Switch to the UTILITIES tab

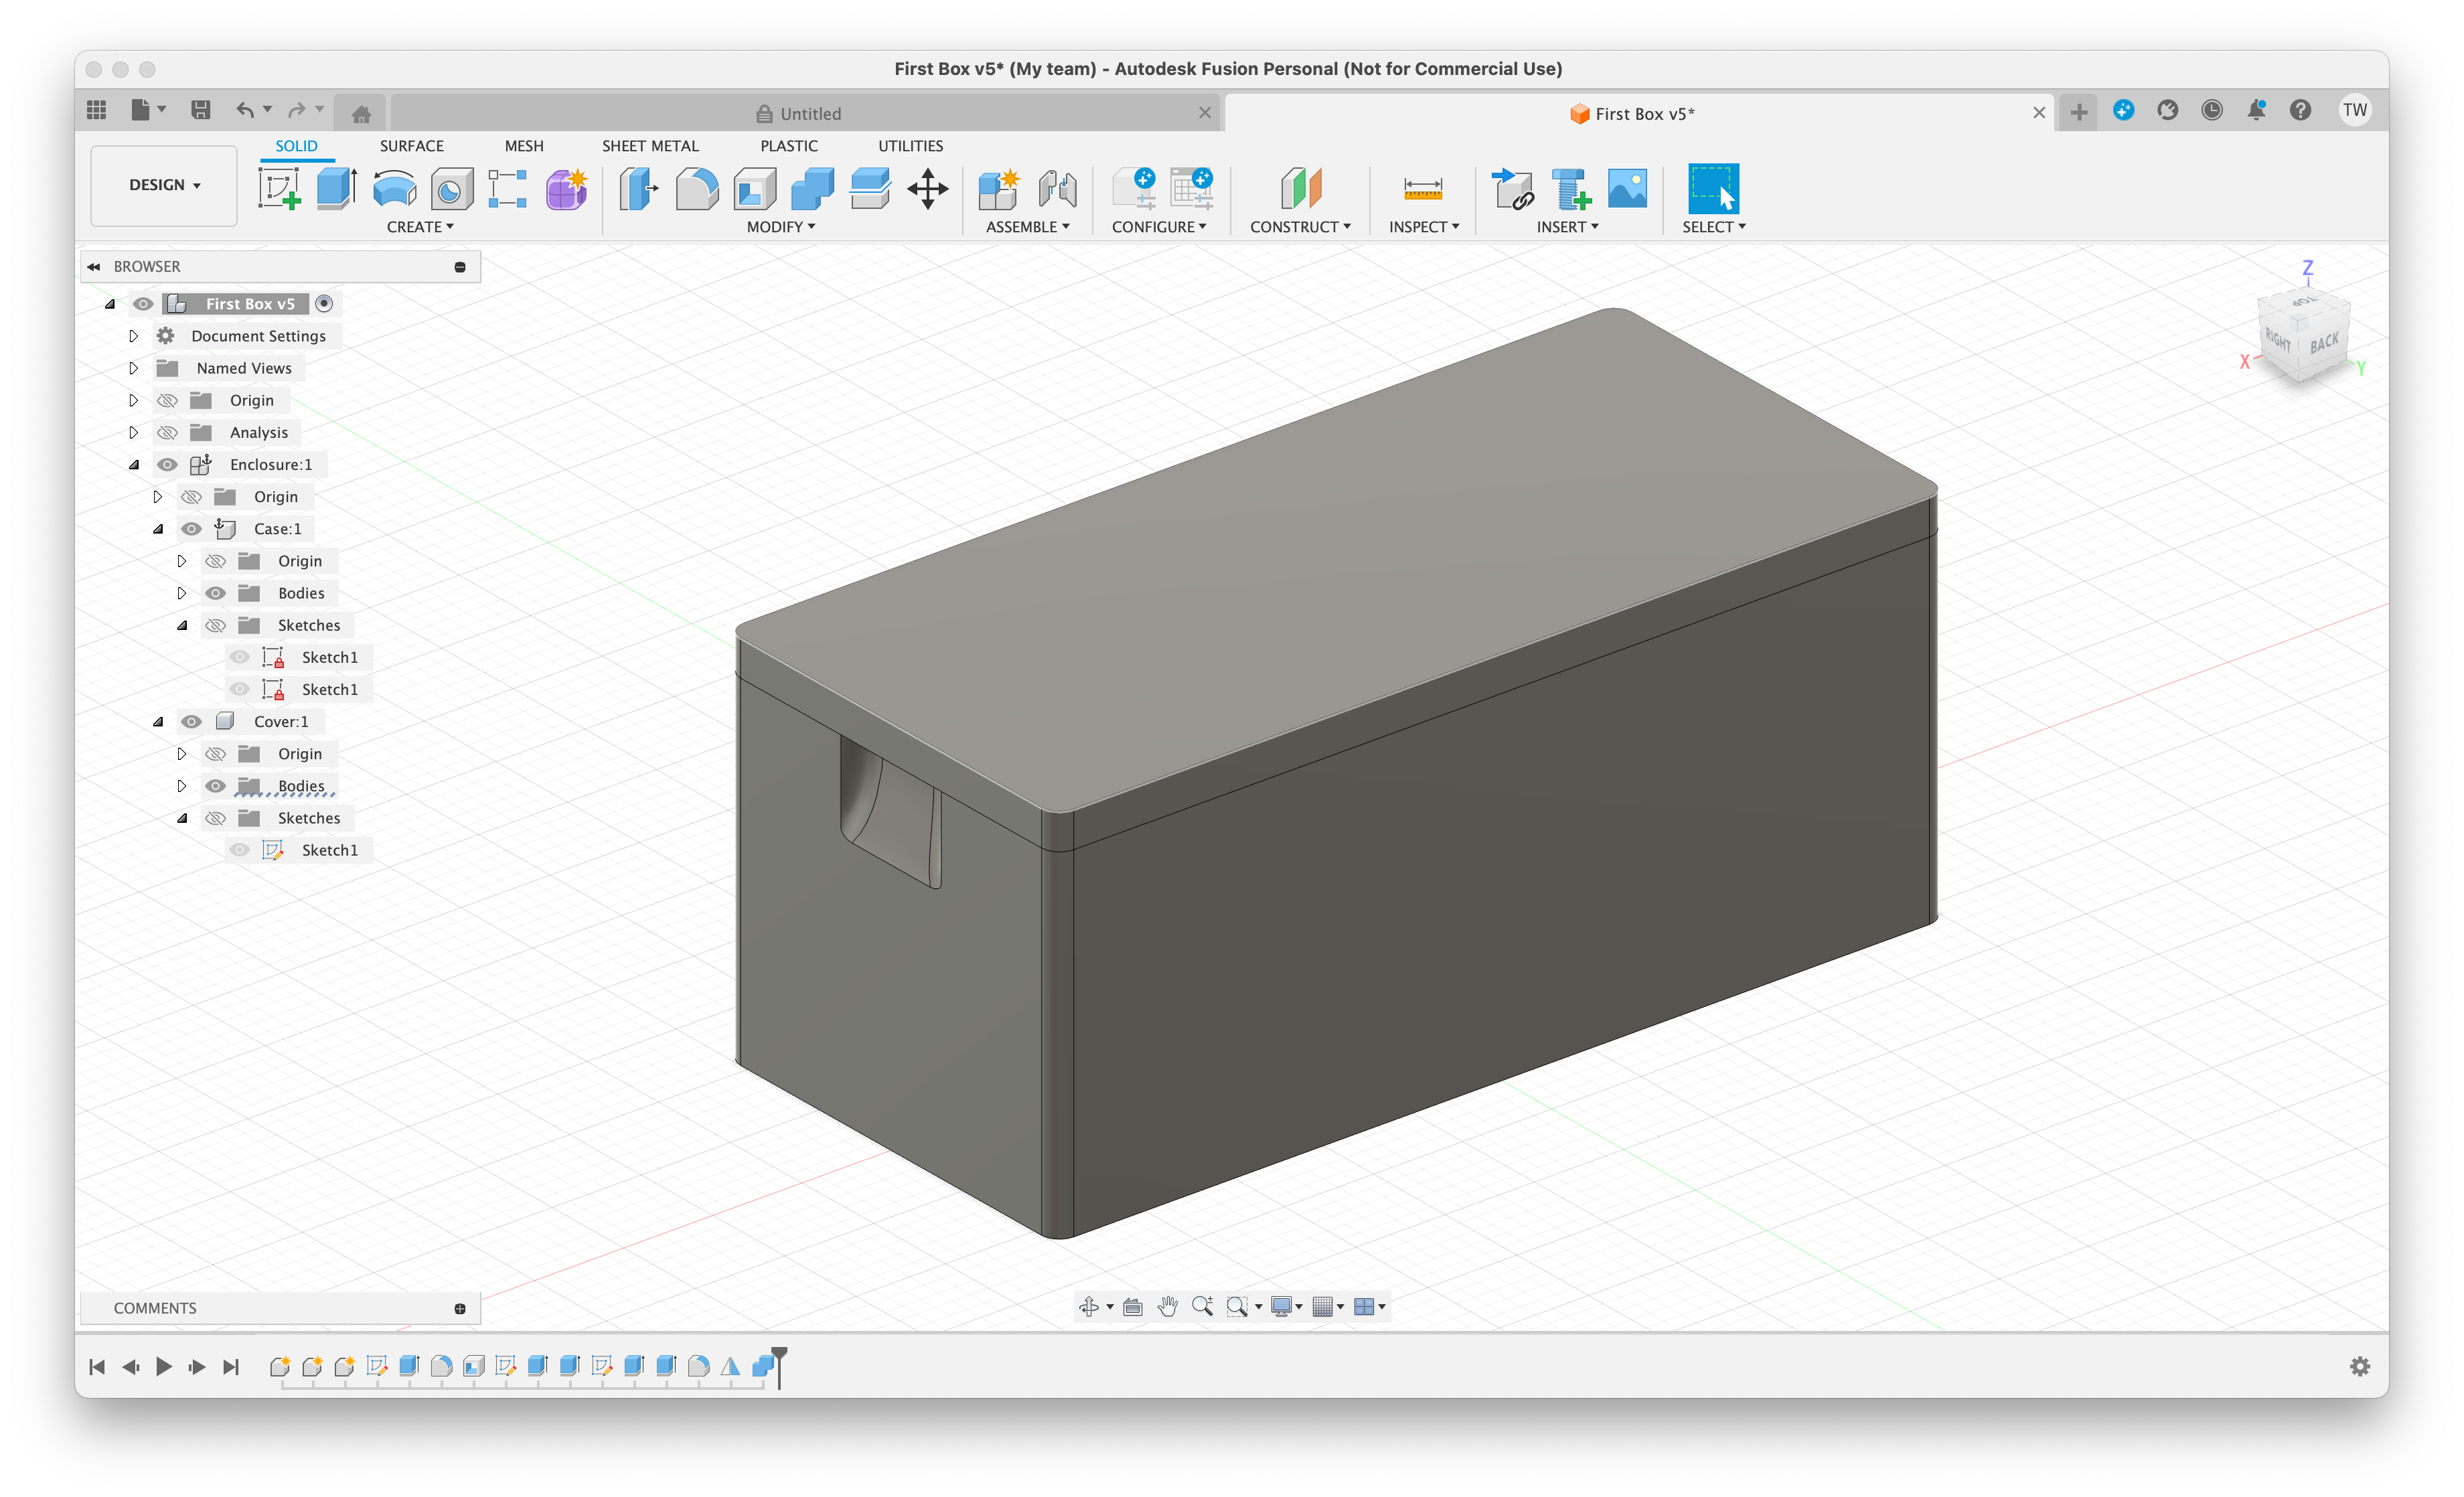coord(911,146)
